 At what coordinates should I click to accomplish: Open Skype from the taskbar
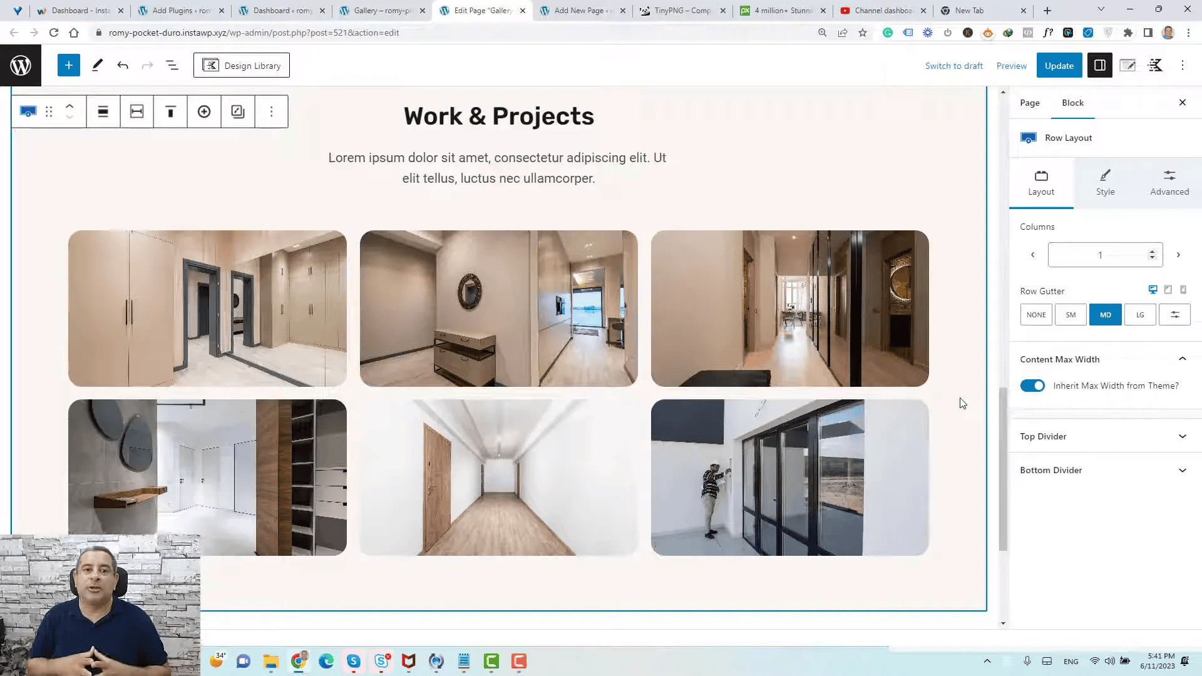pos(354,661)
